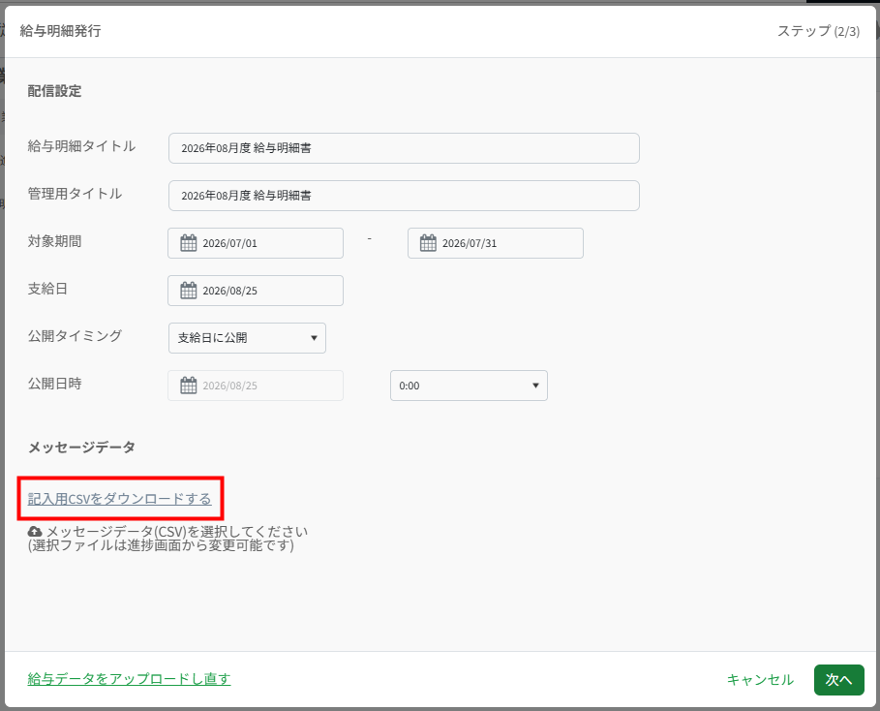The image size is (880, 711).
Task: Click the 公開タイミング label
Action: 75,336
